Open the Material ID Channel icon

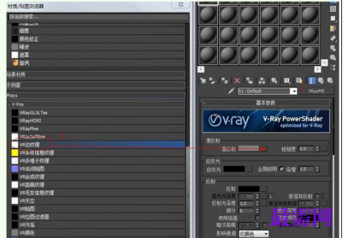click(287, 81)
